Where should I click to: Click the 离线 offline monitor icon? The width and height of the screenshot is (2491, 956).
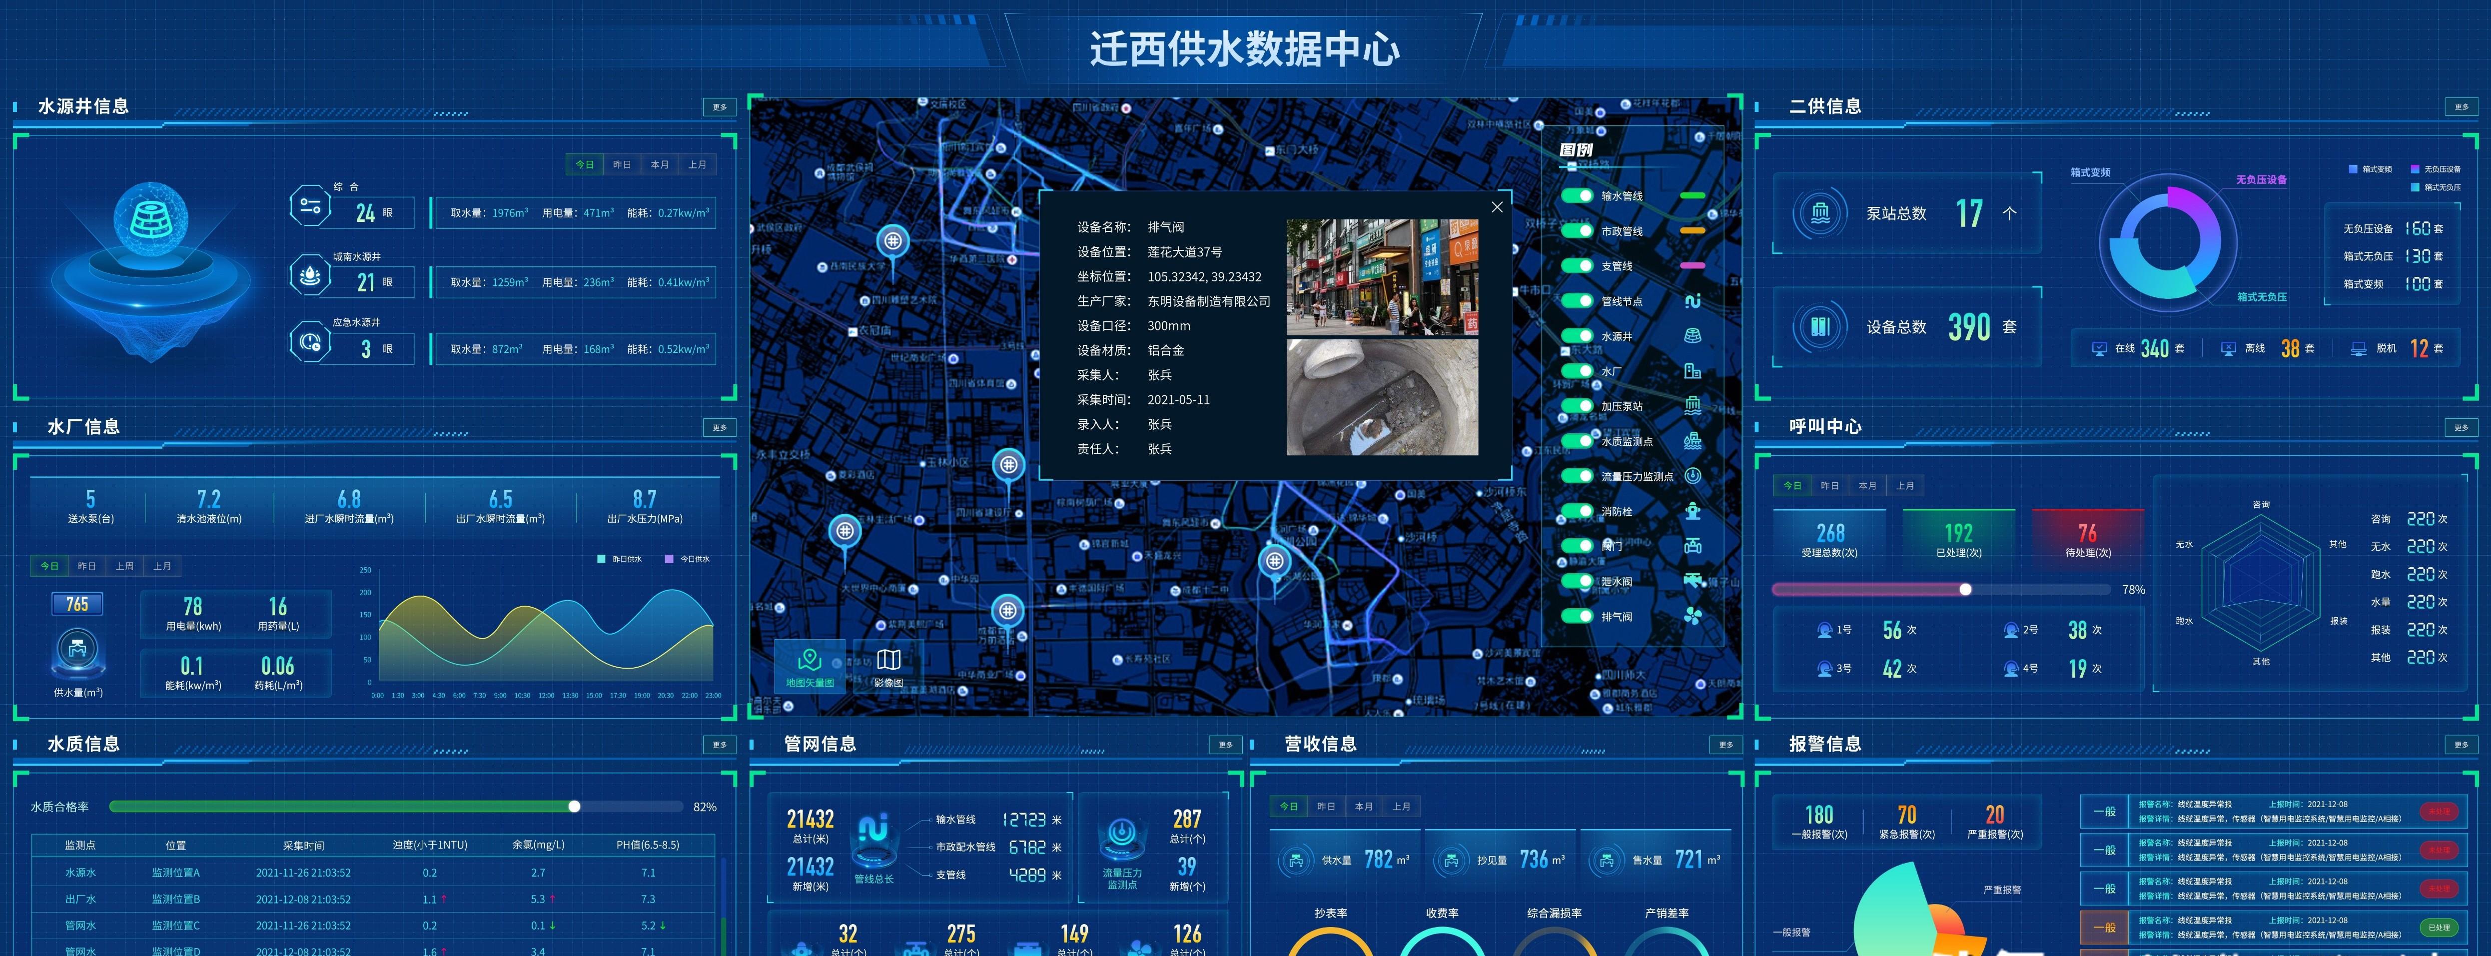[2229, 349]
